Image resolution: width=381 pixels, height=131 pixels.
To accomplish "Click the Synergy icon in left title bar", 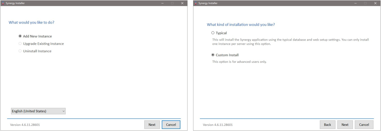I will [3, 3].
